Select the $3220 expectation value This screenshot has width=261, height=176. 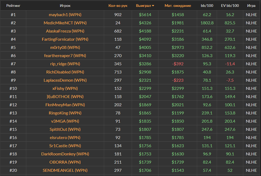178,56
